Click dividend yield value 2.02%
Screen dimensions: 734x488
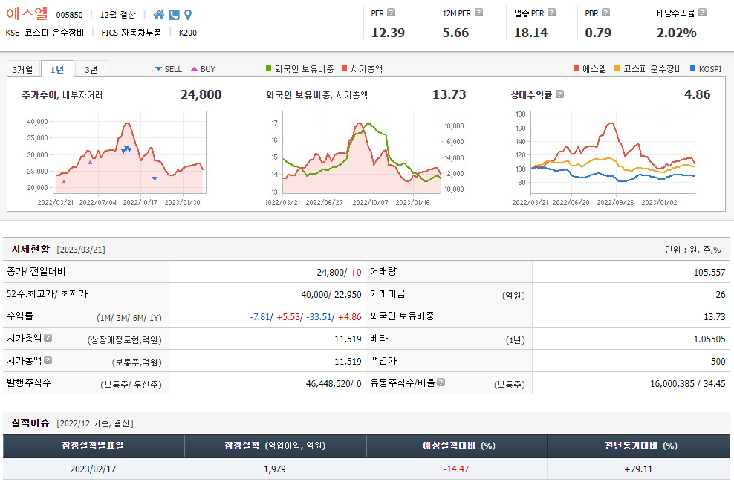click(x=676, y=33)
